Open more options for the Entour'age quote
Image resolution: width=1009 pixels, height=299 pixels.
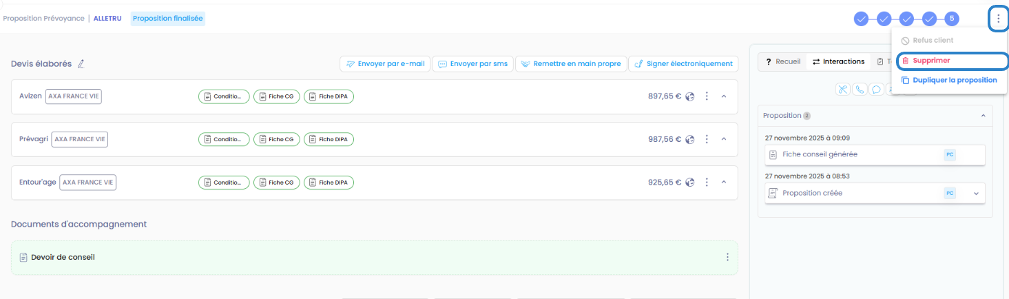[707, 183]
